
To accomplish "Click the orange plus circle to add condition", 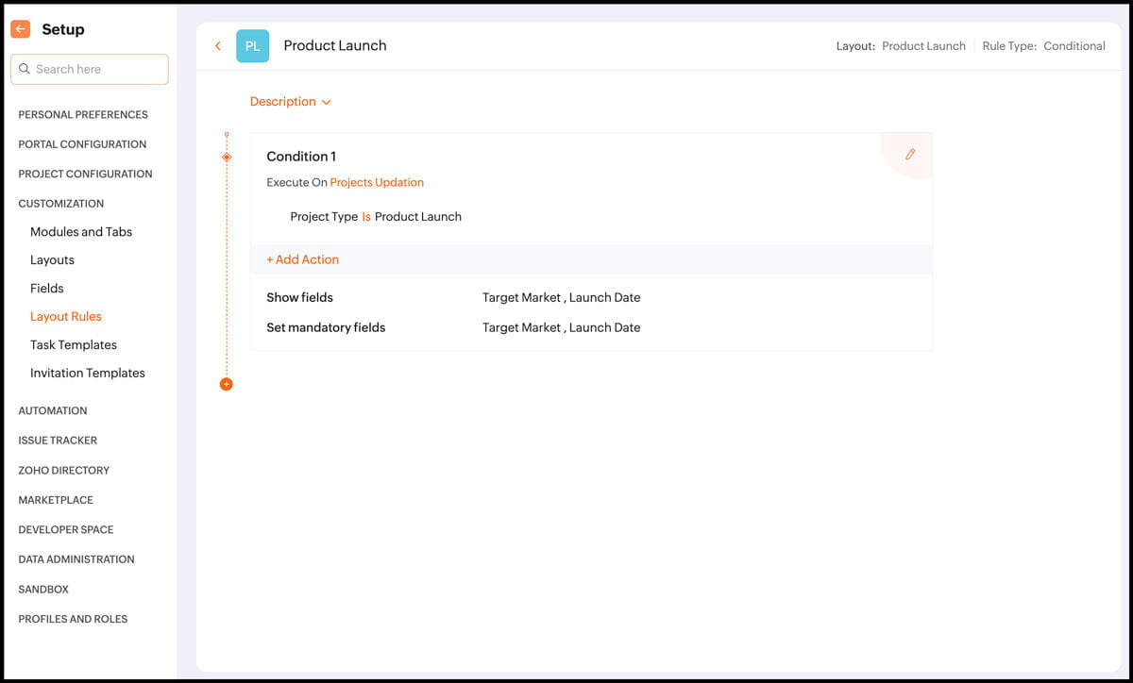I will [226, 384].
